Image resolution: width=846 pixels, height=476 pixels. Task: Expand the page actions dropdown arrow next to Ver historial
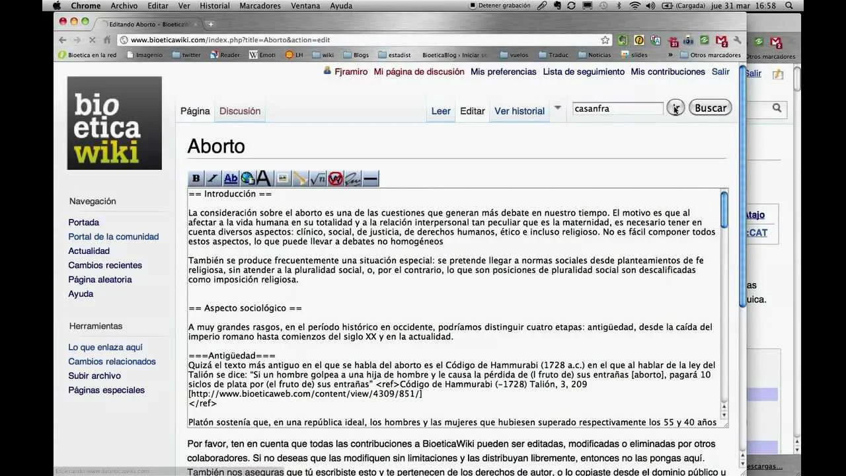click(557, 108)
